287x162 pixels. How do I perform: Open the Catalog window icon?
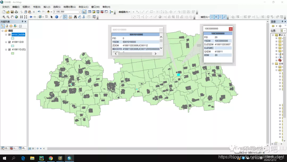[x=94, y=12]
